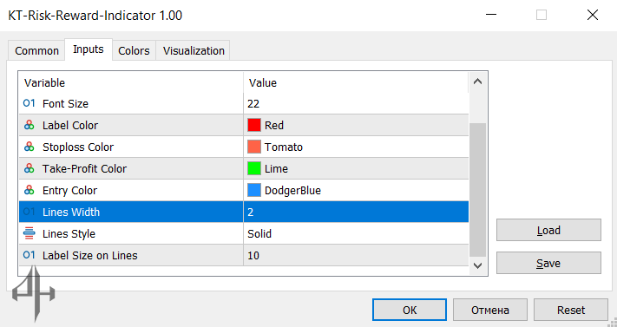Open the Tomato swatch for Stoploss Color
This screenshot has height=327, width=617.
pyautogui.click(x=254, y=147)
